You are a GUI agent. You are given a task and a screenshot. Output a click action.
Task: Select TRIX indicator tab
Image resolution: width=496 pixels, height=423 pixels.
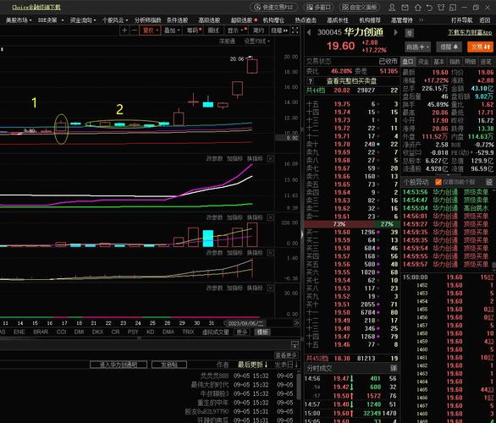[x=188, y=332]
